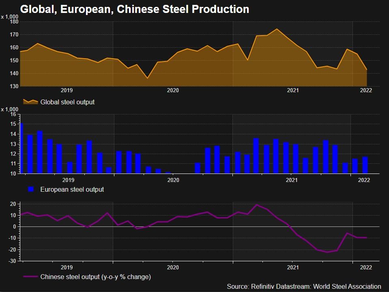Click the "European steel output" legend label
This screenshot has width=389, height=292.
point(72,189)
